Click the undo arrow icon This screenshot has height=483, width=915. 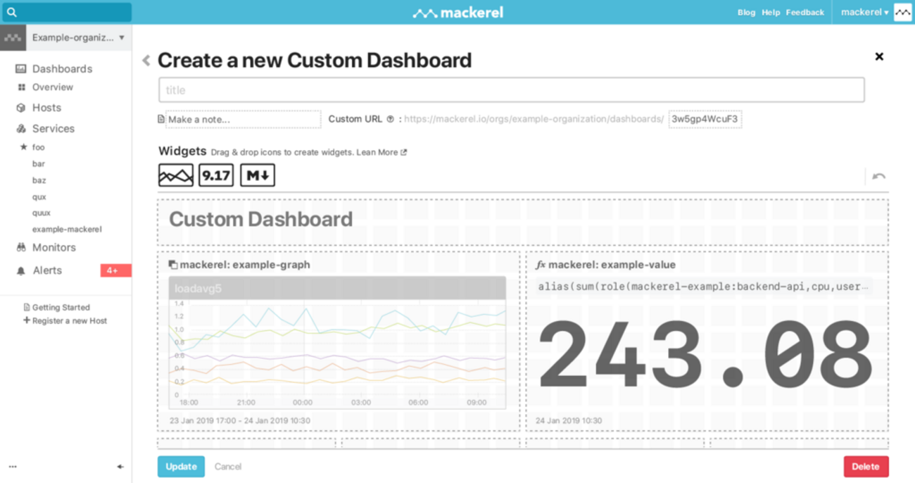pyautogui.click(x=878, y=176)
